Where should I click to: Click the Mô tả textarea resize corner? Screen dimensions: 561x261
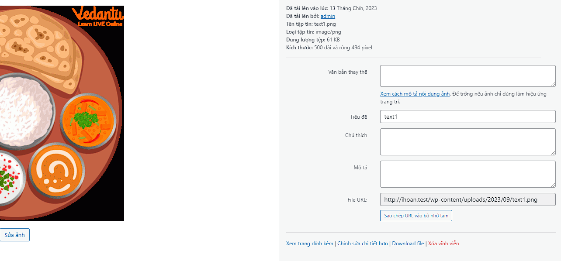point(553,185)
